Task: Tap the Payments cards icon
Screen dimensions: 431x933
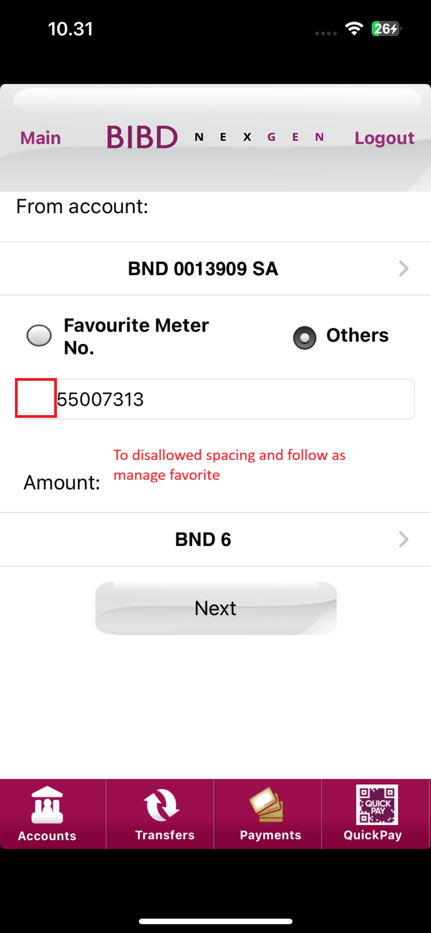Action: pos(267,805)
